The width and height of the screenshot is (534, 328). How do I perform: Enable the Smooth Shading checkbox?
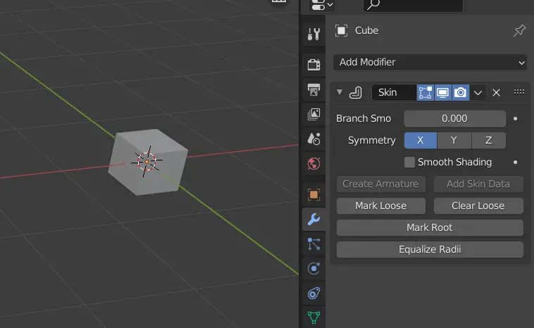click(x=409, y=162)
